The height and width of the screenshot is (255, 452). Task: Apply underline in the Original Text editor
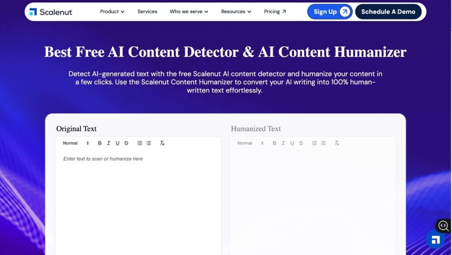(x=117, y=143)
